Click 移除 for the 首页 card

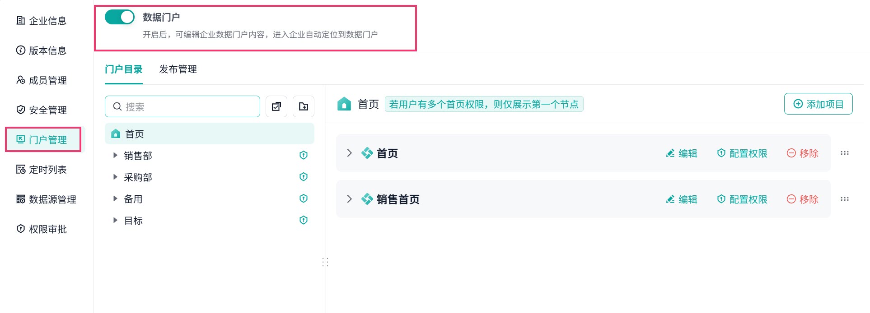803,153
